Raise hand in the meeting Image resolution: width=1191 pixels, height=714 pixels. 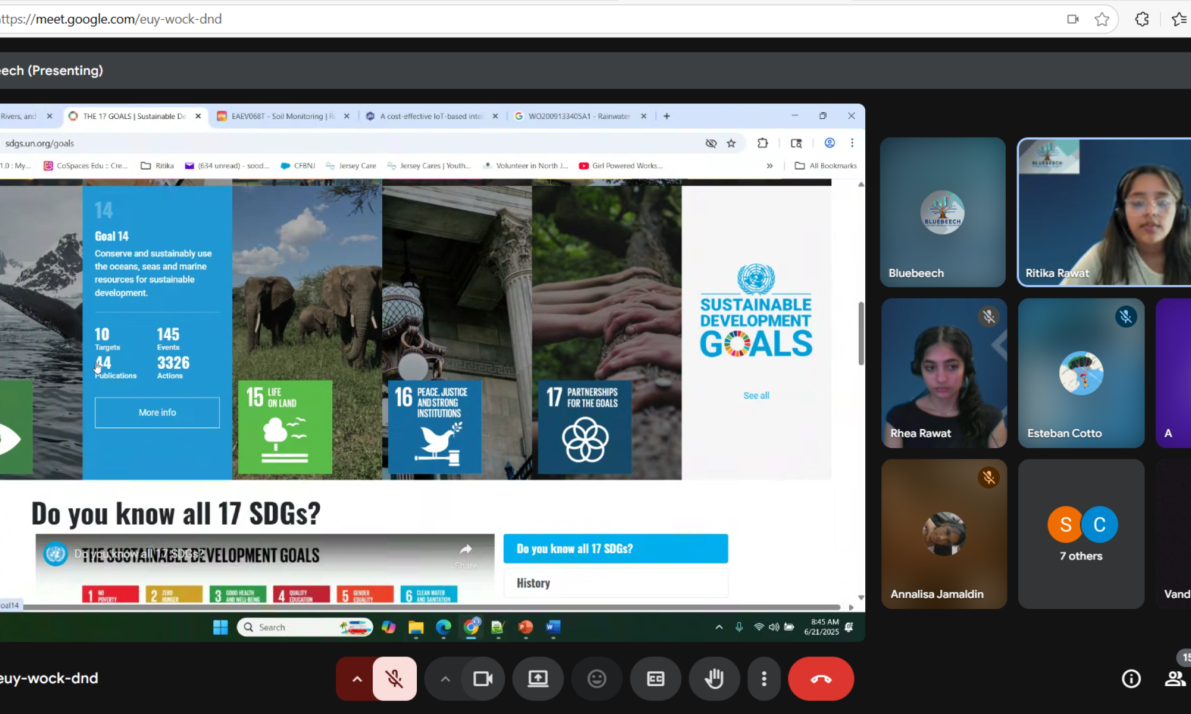click(x=714, y=679)
